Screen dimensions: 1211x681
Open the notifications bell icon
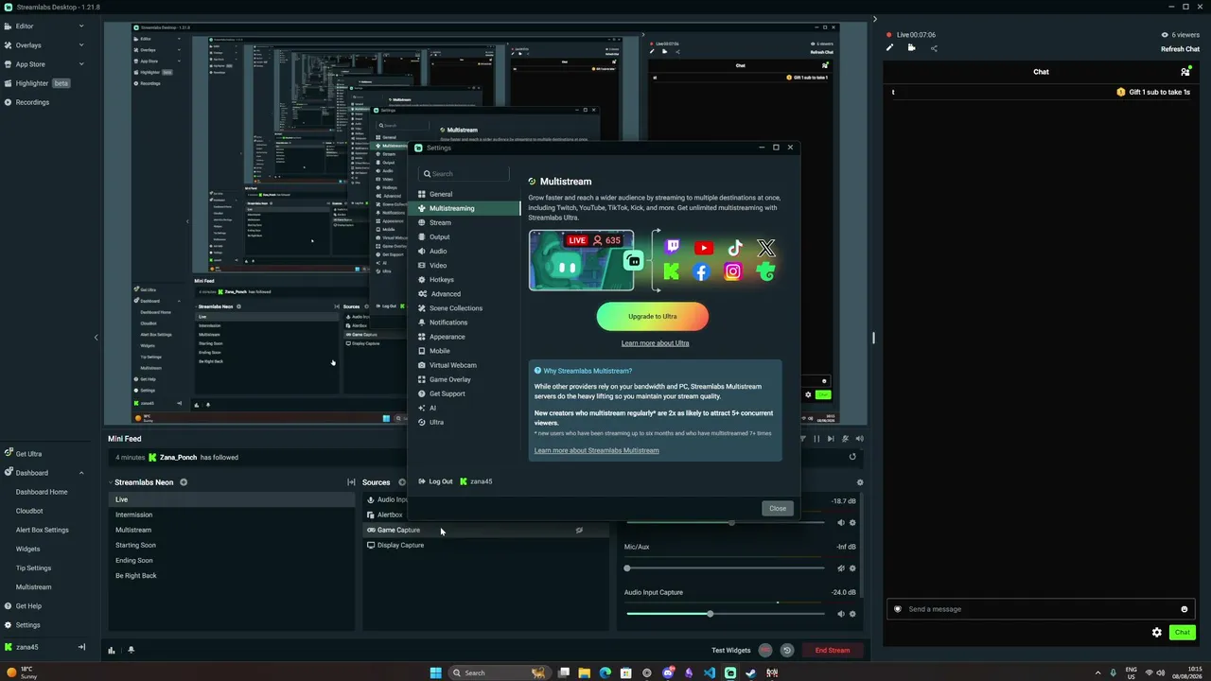131,650
